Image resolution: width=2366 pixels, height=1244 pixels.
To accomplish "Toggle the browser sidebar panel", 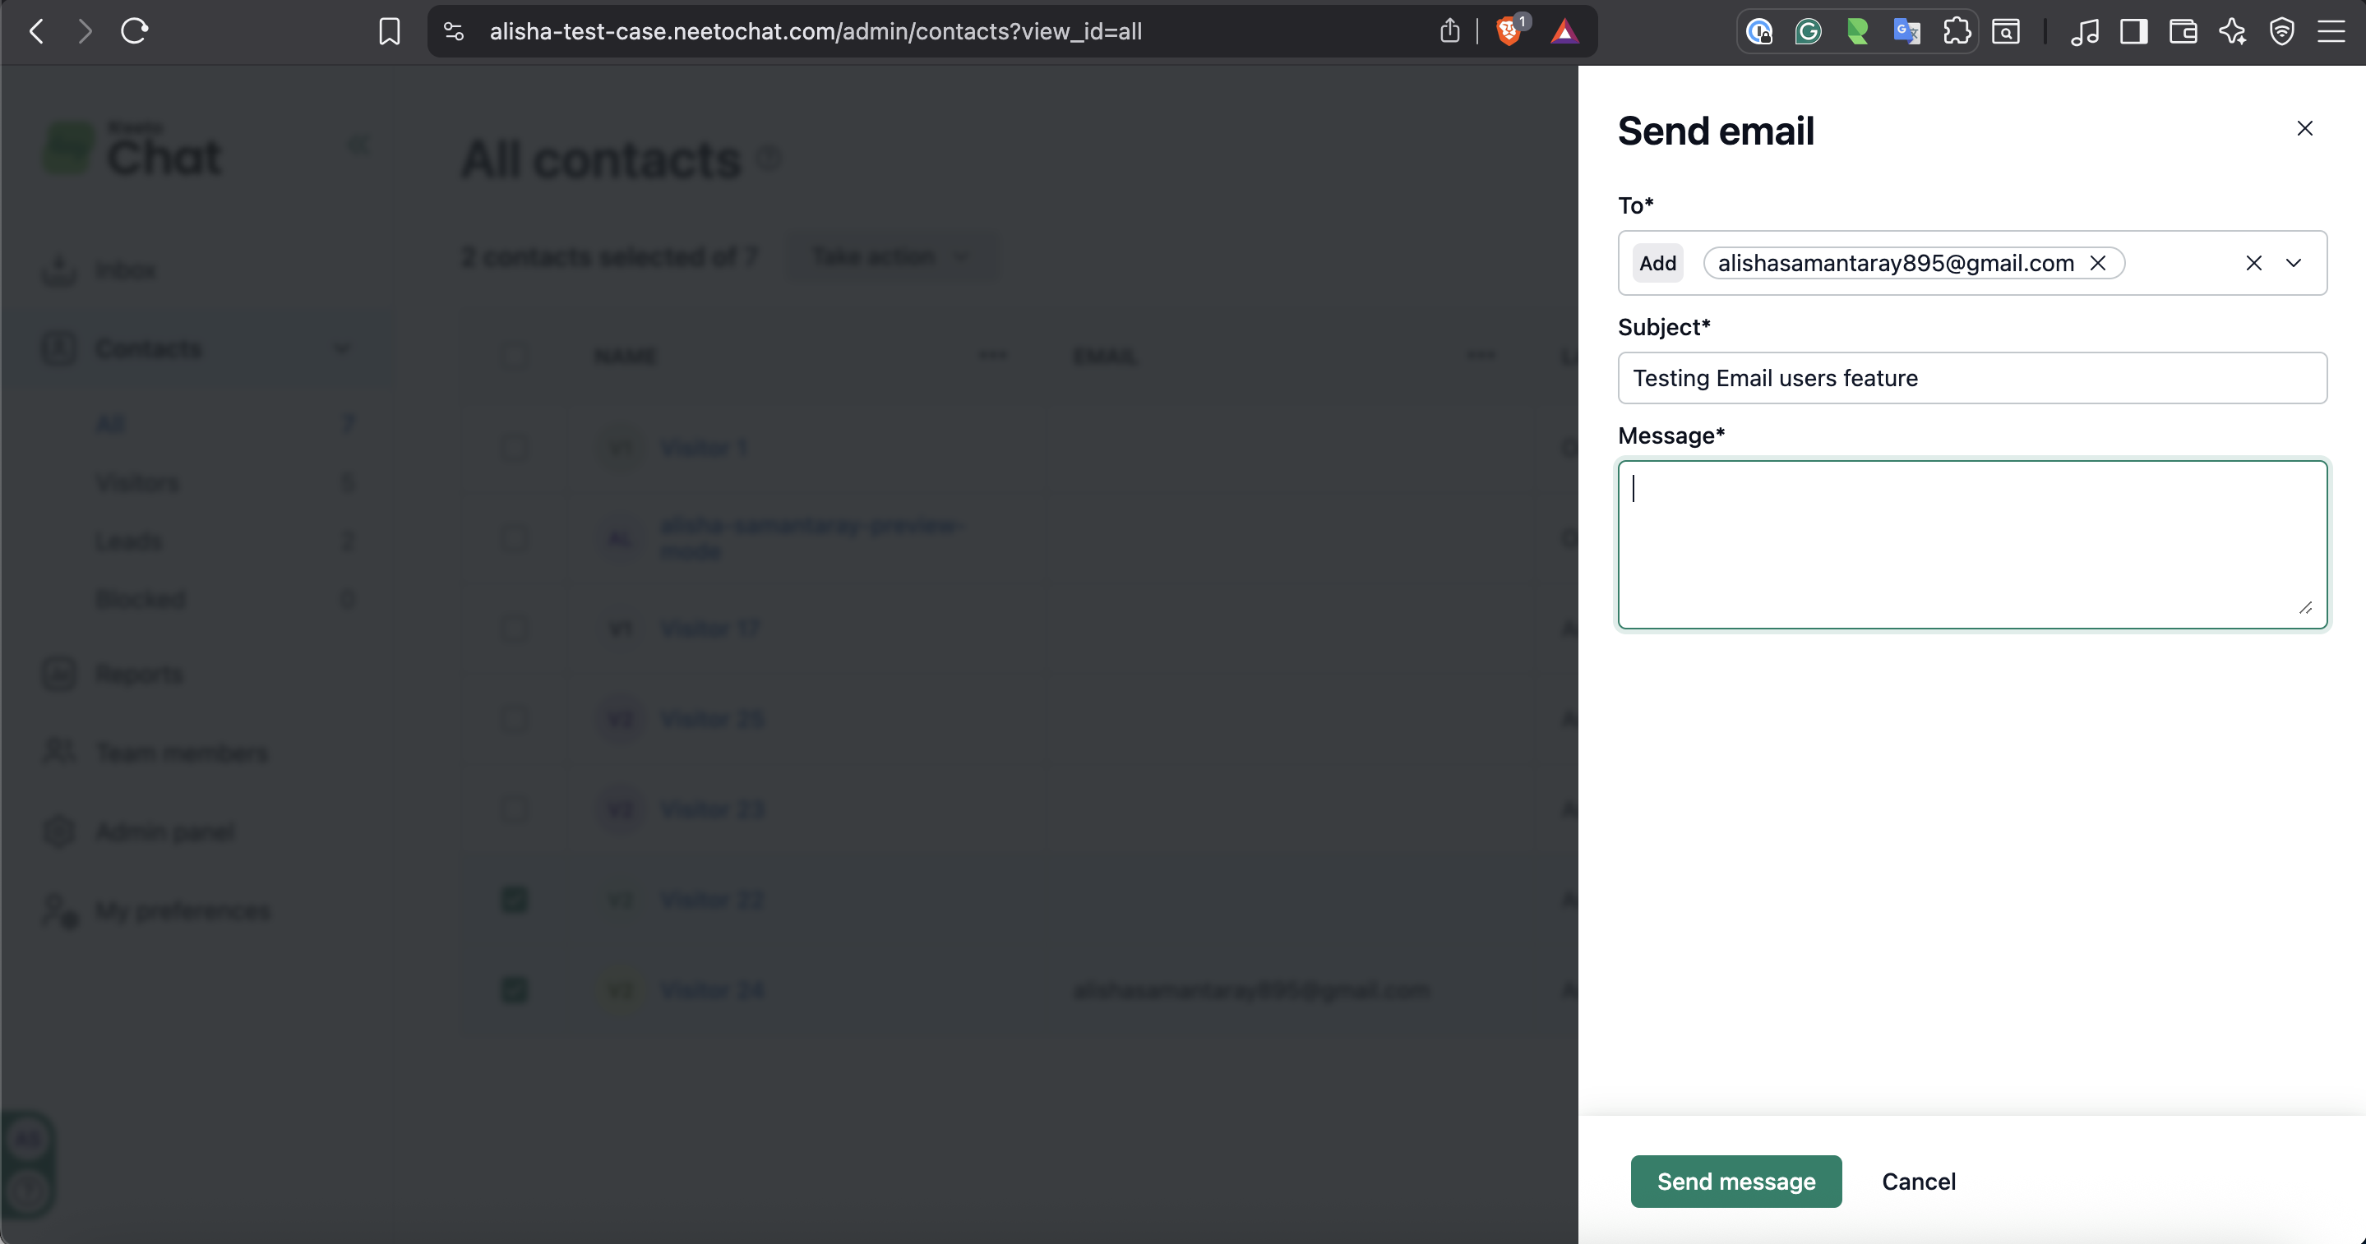I will (x=2133, y=31).
